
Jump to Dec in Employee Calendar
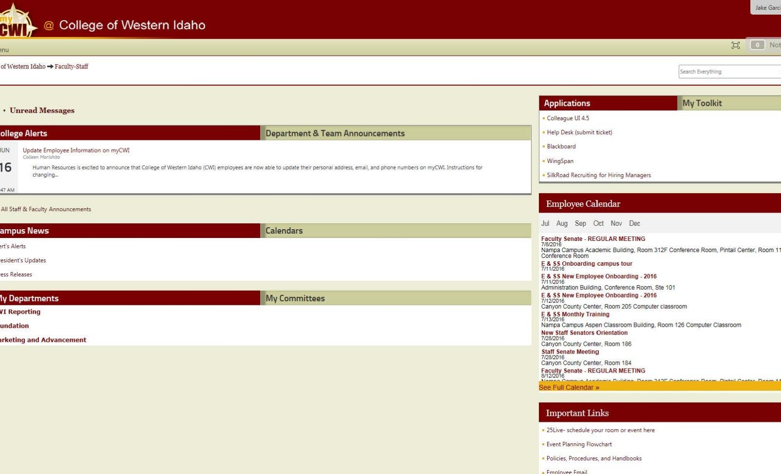click(x=634, y=223)
